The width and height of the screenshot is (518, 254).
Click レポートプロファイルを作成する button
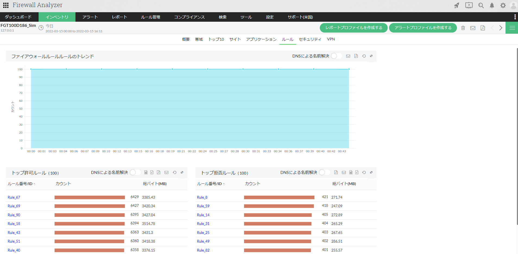tap(353, 28)
